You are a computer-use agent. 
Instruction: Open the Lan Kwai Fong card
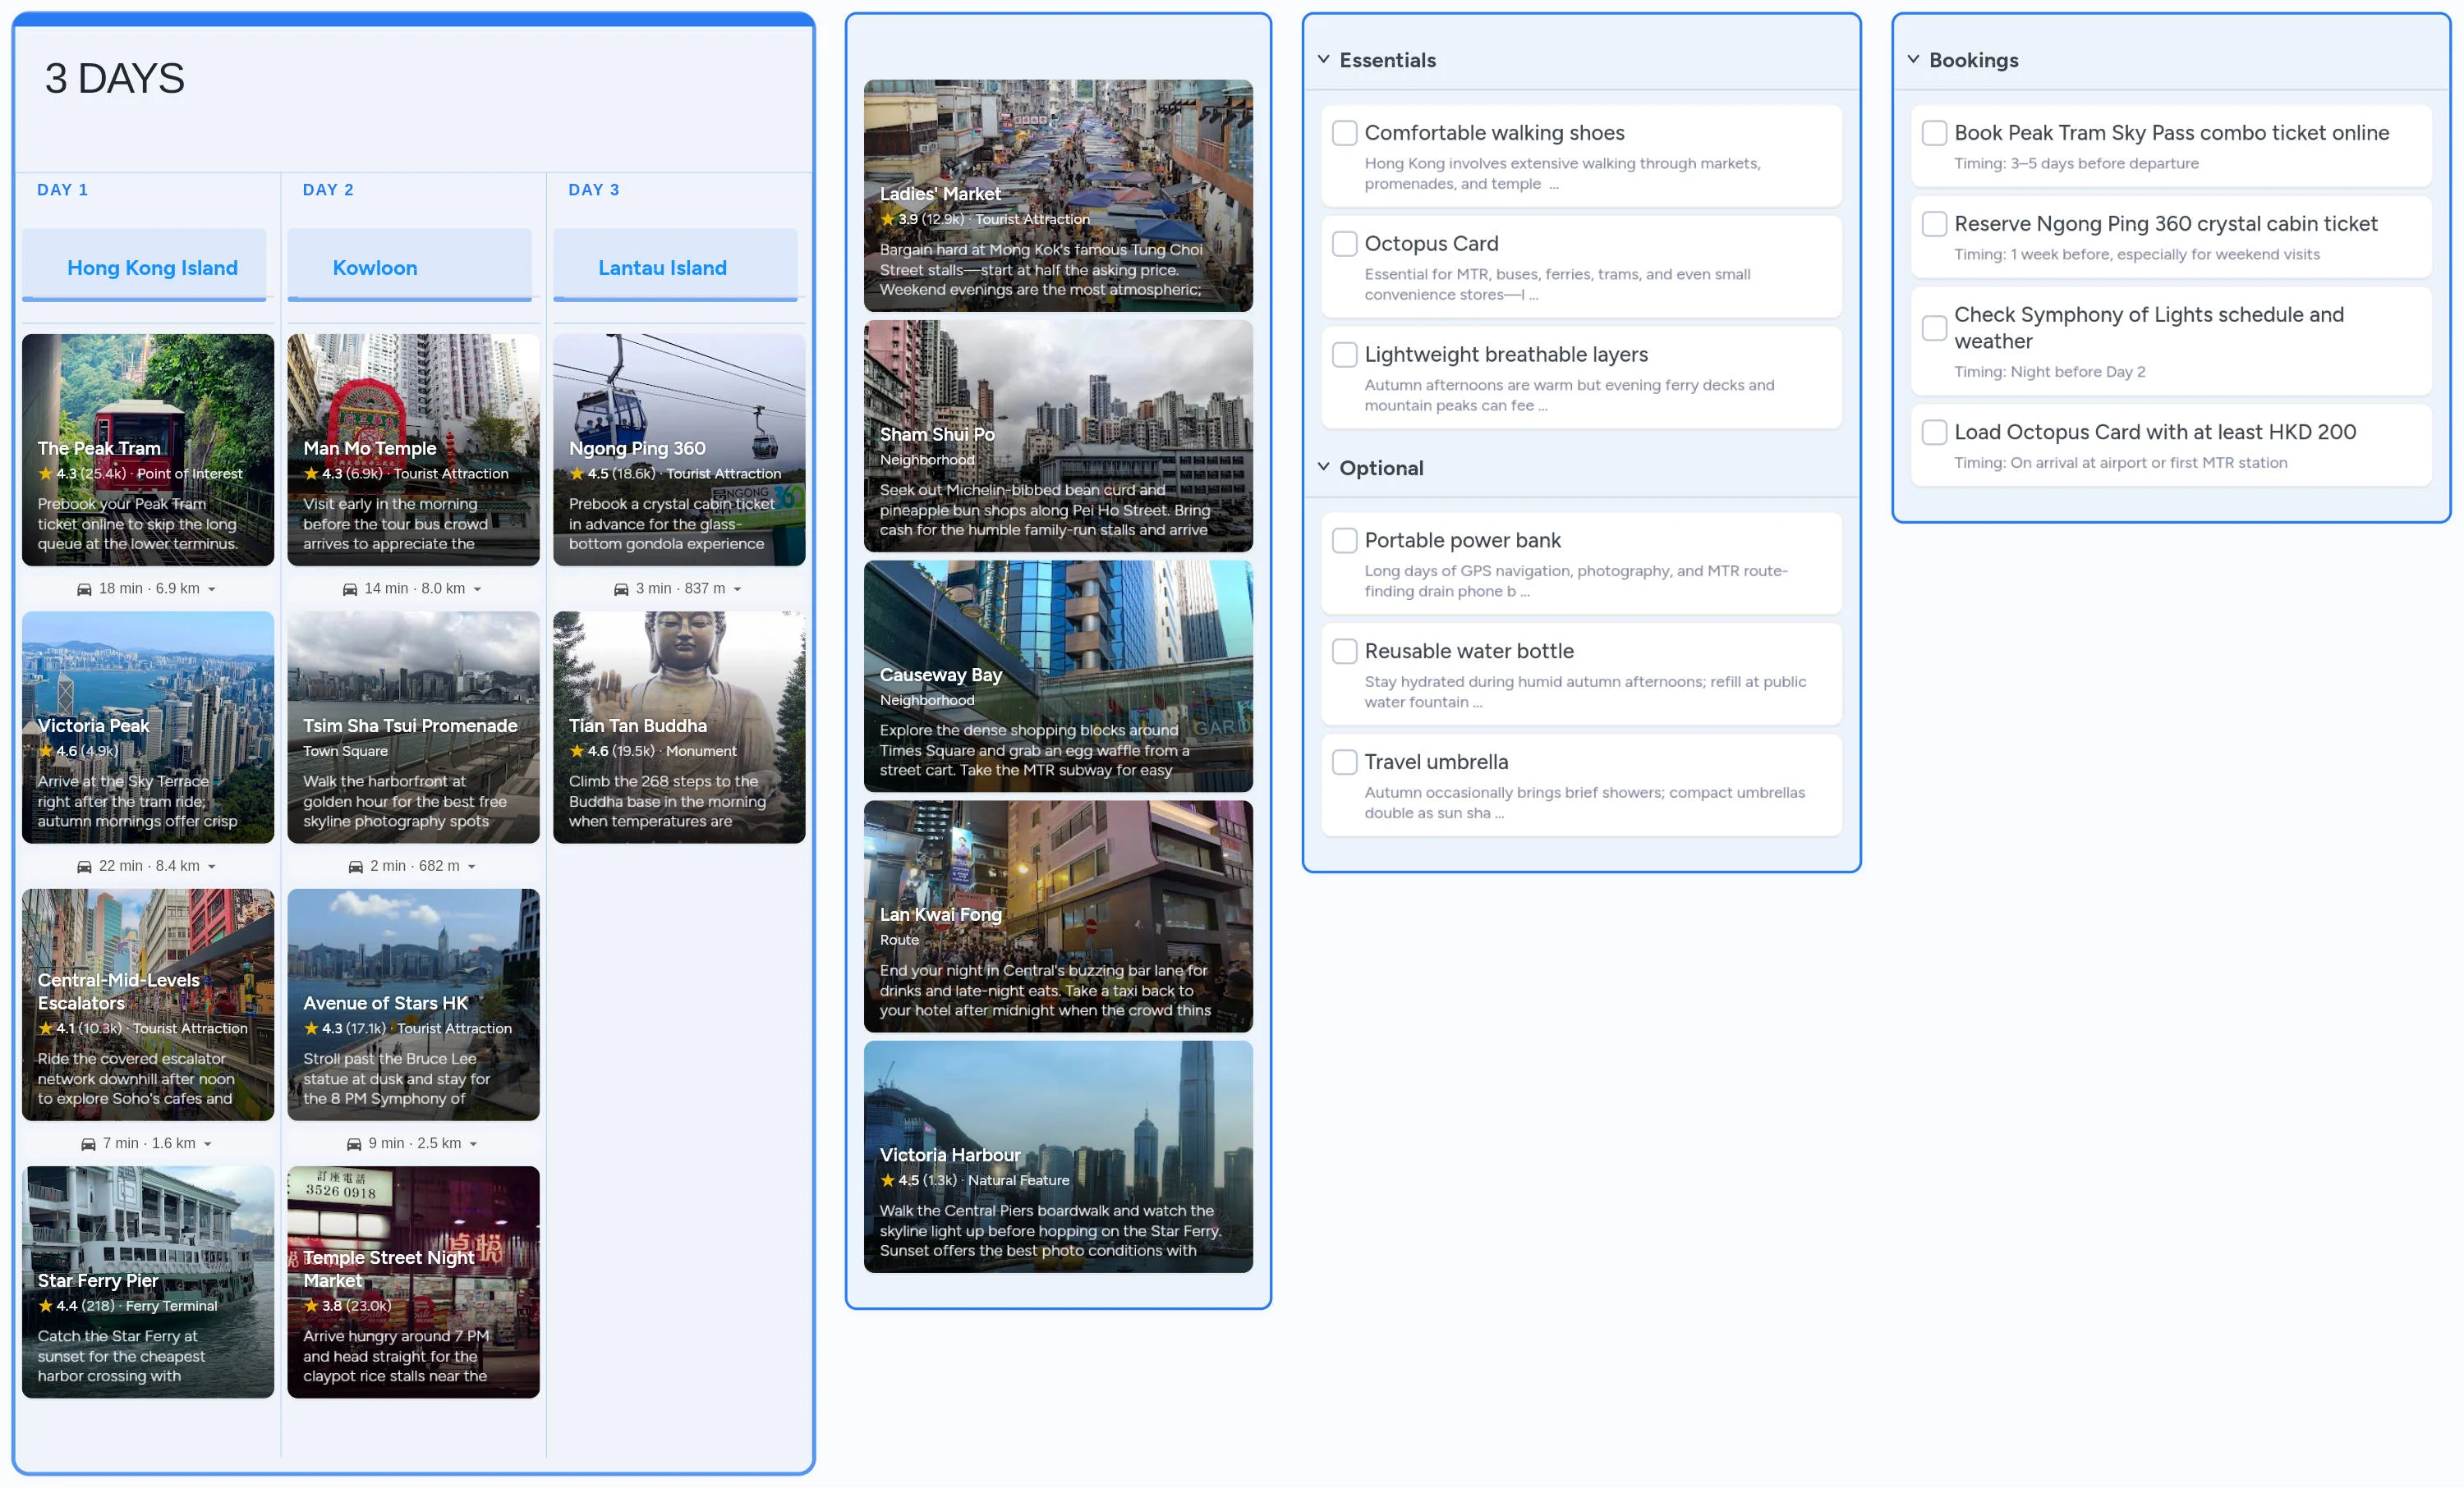[1058, 917]
